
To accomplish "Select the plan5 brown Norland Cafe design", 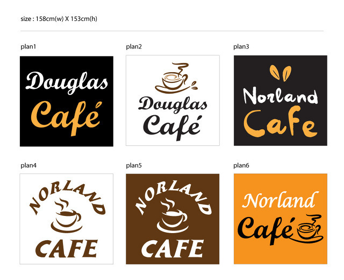I will tap(173, 219).
